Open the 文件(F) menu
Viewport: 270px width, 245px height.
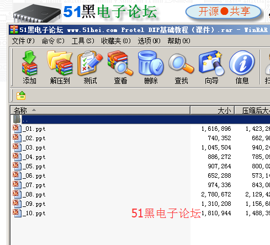coord(23,41)
